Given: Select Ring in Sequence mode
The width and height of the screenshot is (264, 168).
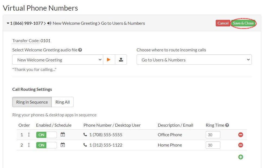Looking at the screenshot, I should point(32,102).
